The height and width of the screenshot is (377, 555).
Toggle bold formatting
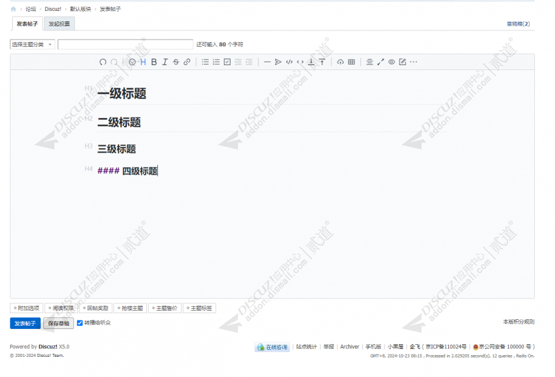(x=154, y=62)
